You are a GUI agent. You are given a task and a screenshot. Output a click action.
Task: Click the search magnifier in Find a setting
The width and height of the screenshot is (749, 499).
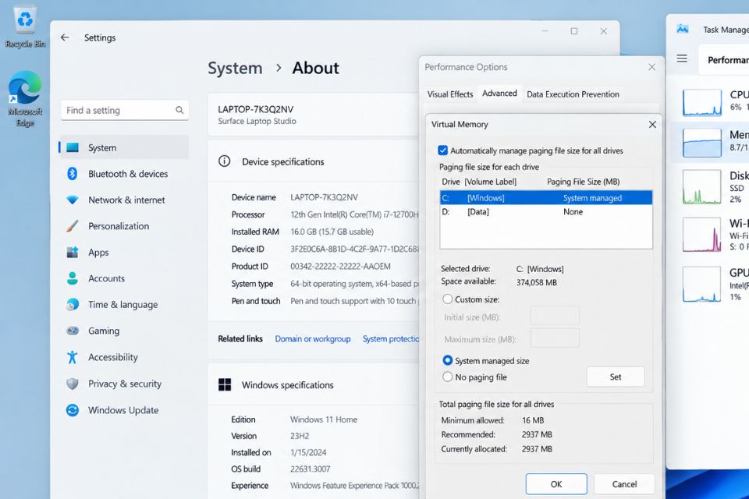(x=179, y=110)
